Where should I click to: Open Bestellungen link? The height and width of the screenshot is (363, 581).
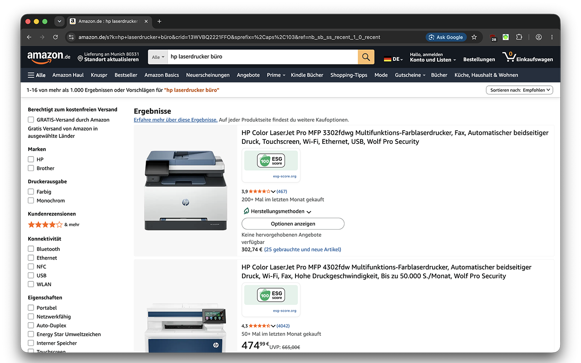479,59
